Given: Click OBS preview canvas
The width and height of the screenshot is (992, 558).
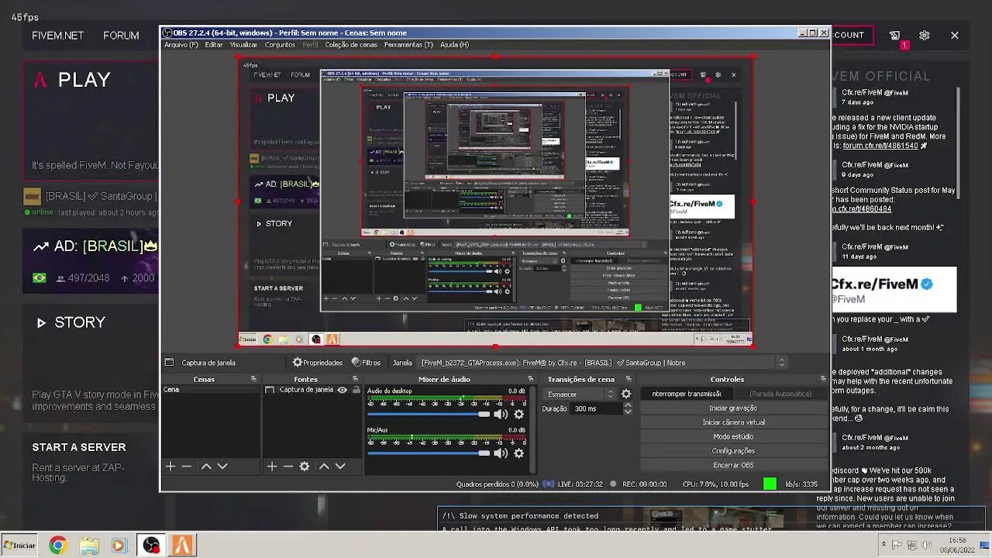Looking at the screenshot, I should pyautogui.click(x=495, y=201).
